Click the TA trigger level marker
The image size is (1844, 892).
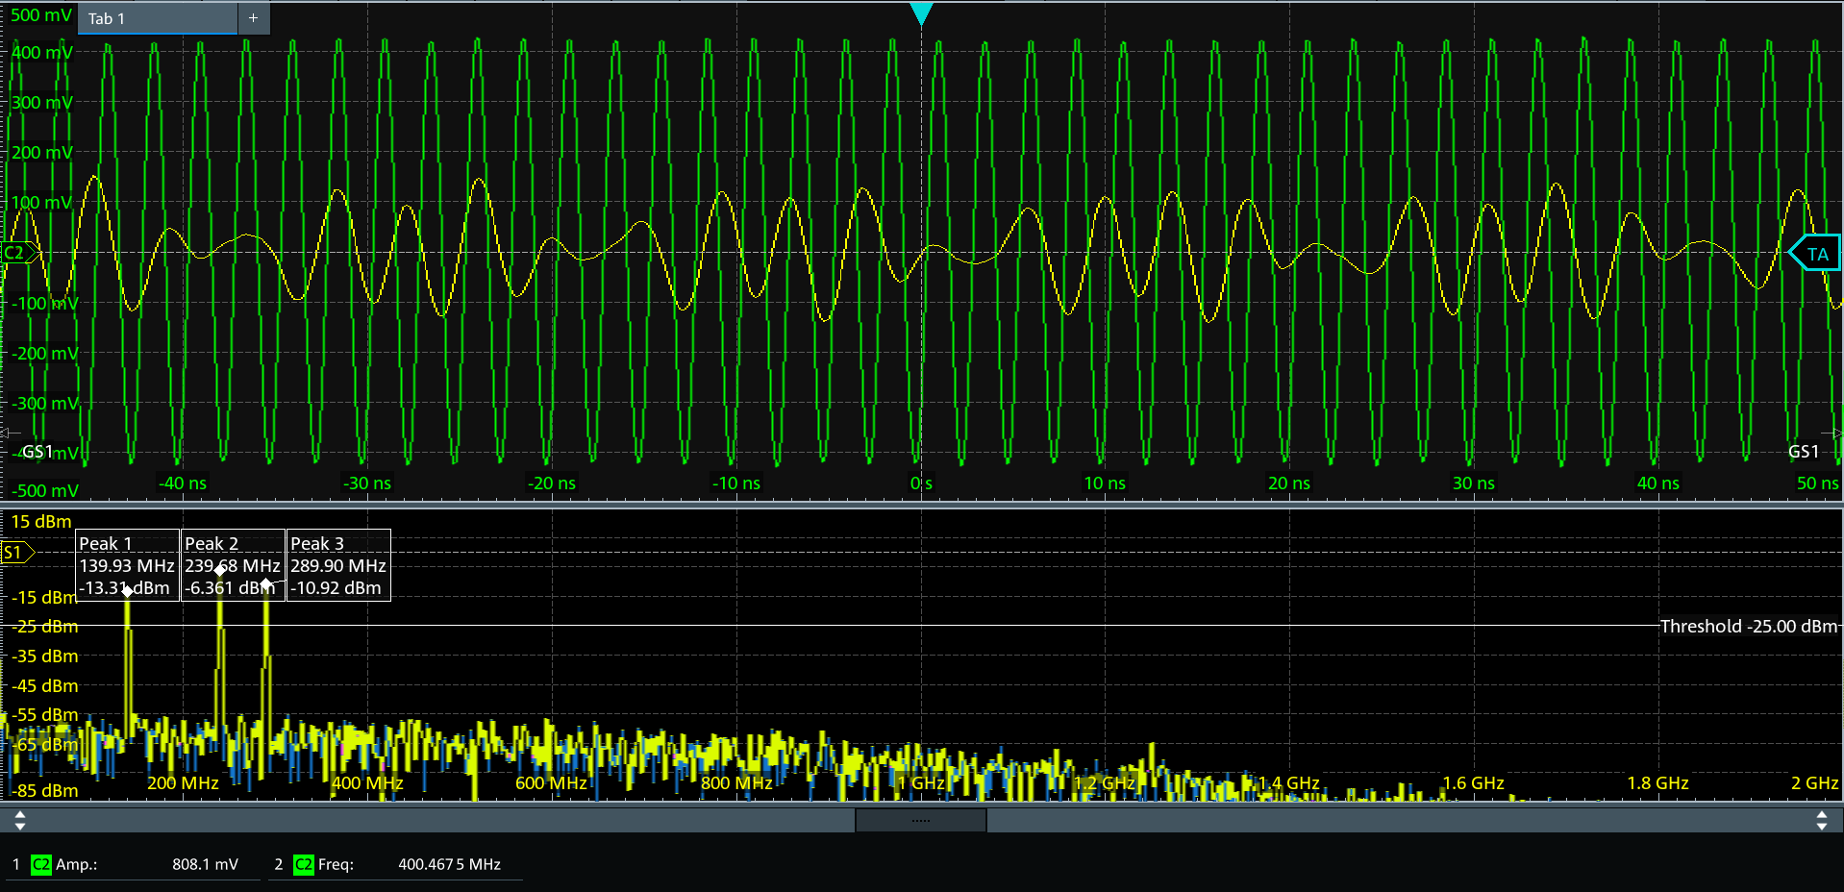[1815, 254]
